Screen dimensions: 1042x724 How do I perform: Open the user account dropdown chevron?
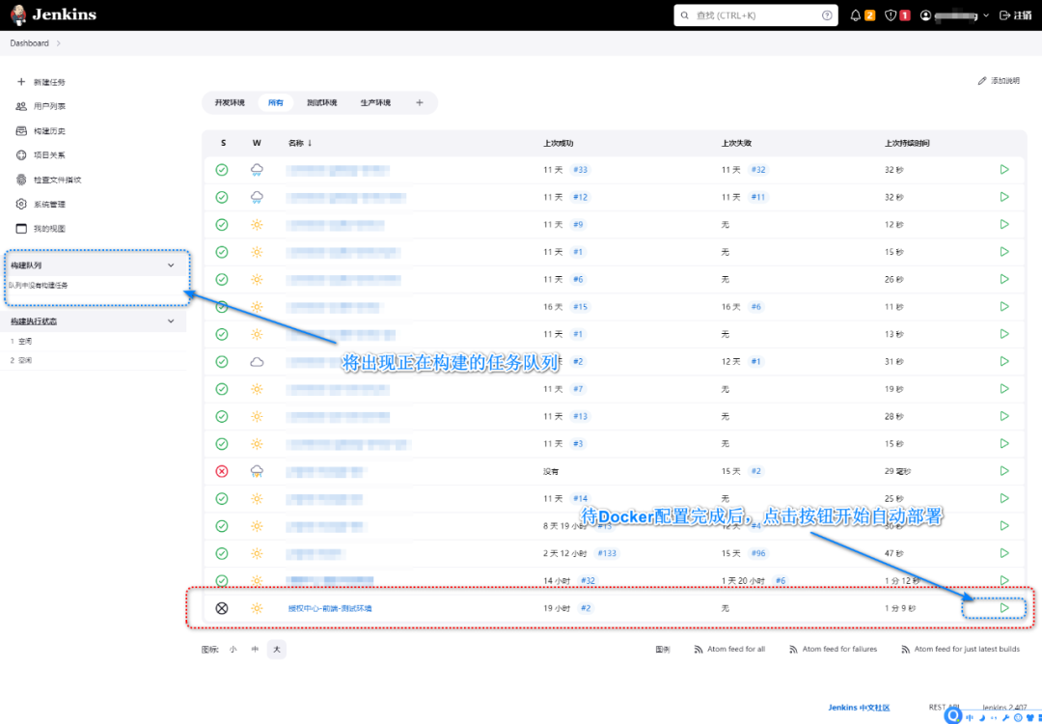point(986,15)
